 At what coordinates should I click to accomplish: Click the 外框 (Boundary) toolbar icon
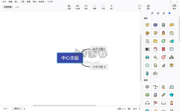(103, 7)
